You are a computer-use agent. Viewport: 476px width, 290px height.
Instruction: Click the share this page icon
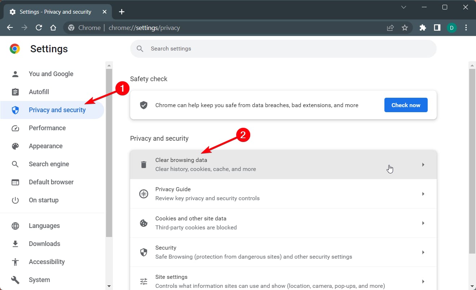[390, 28]
